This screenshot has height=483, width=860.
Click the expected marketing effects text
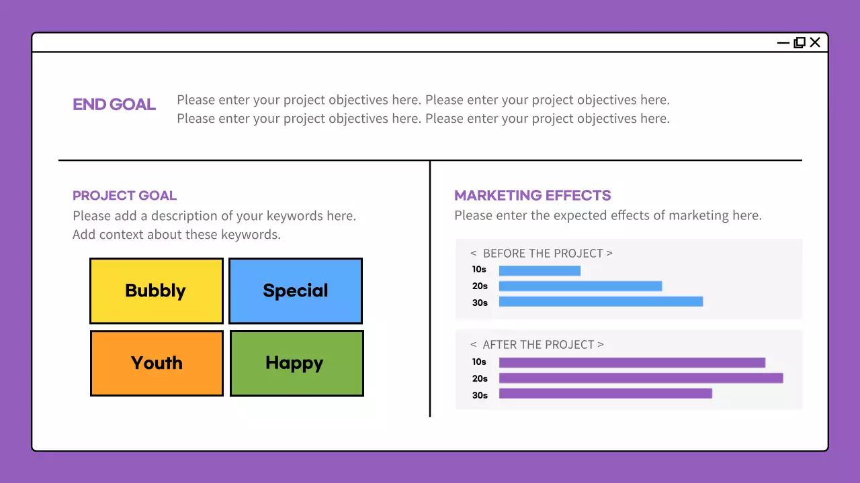pos(607,216)
